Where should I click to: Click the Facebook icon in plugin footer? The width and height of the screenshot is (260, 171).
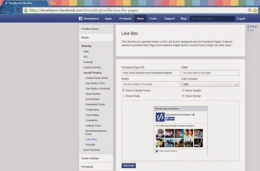(x=157, y=151)
